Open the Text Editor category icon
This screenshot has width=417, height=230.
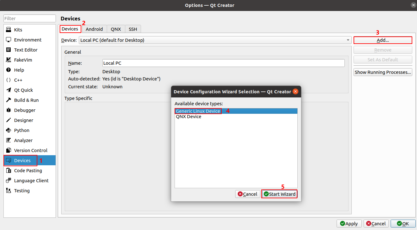point(8,50)
